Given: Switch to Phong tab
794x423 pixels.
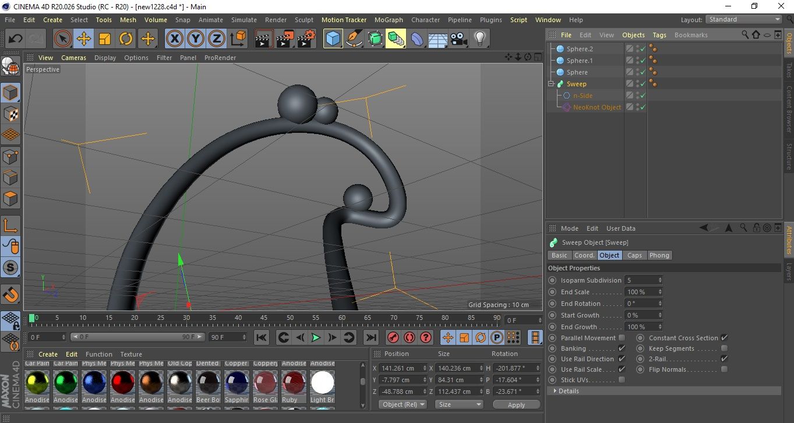Looking at the screenshot, I should point(659,255).
